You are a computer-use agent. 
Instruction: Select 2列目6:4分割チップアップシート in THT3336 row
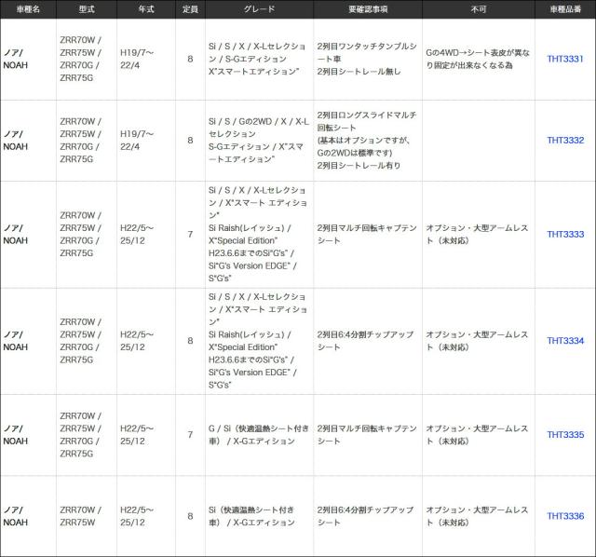[365, 516]
